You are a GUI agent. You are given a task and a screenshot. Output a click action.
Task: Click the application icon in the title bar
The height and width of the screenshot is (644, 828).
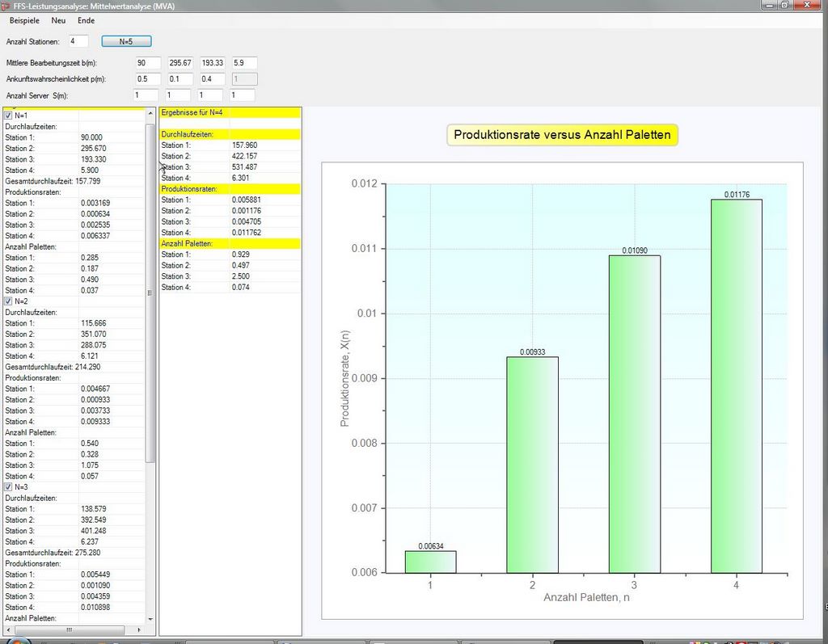[x=6, y=6]
